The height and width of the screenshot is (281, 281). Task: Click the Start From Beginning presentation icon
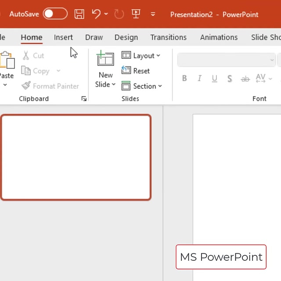point(136,14)
